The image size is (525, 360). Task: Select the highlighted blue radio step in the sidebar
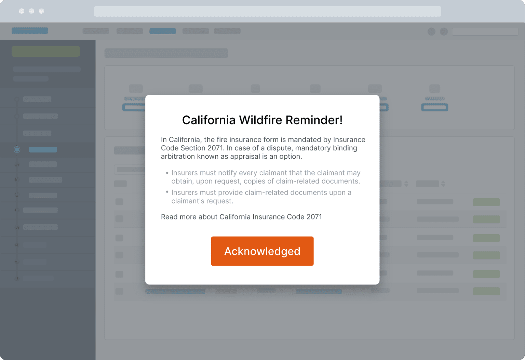point(17,150)
